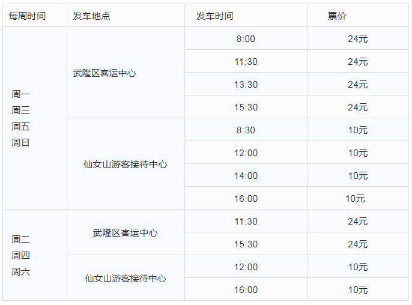Select the 周四 text
The height and width of the screenshot is (305, 412).
tap(20, 256)
